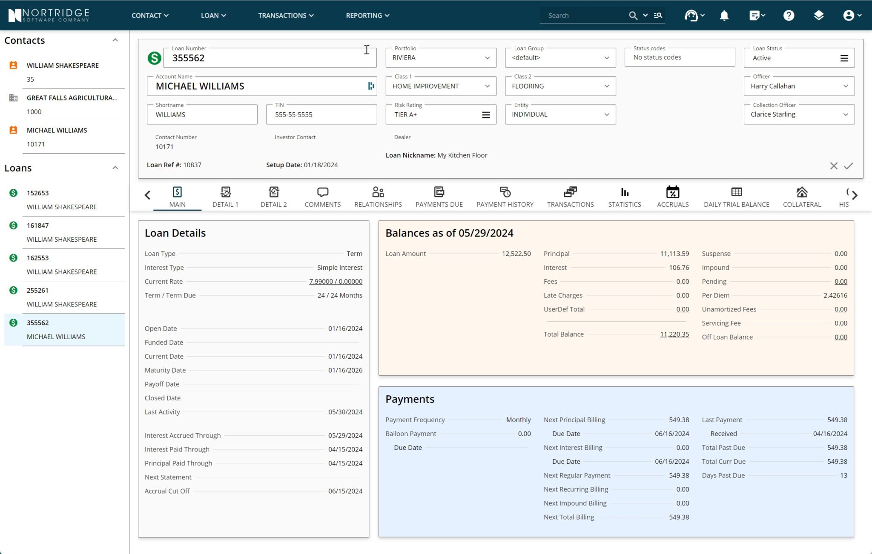The width and height of the screenshot is (872, 554).
Task: Open the Transactions menu in the navbar
Action: 286,15
